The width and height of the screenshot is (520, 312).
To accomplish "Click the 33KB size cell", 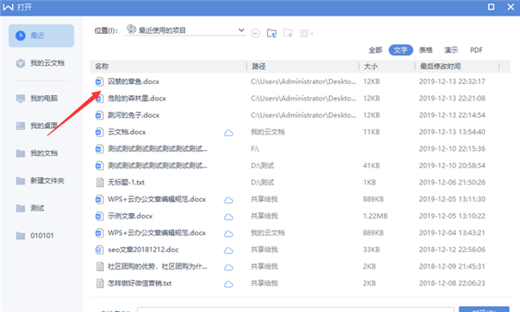I will pyautogui.click(x=372, y=250).
